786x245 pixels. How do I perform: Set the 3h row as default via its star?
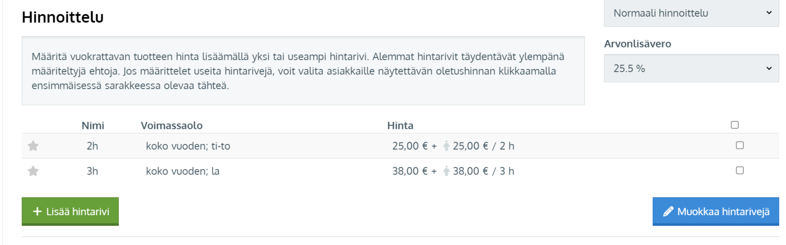pos(33,171)
